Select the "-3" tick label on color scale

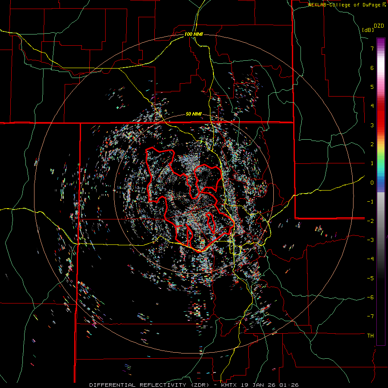tap(370, 240)
